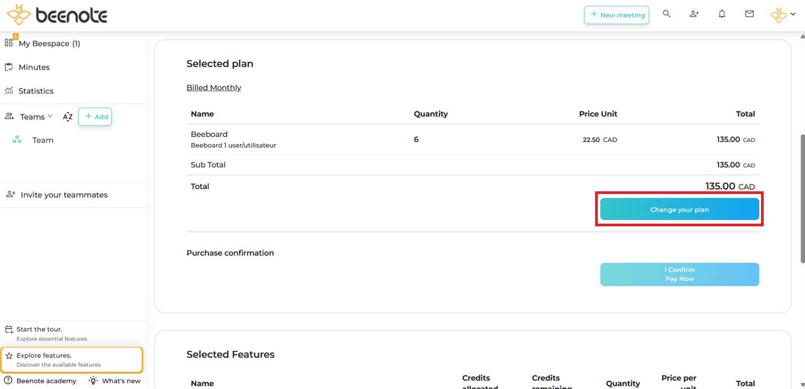The height and width of the screenshot is (389, 805).
Task: Expand the Teams chevron
Action: (50, 116)
